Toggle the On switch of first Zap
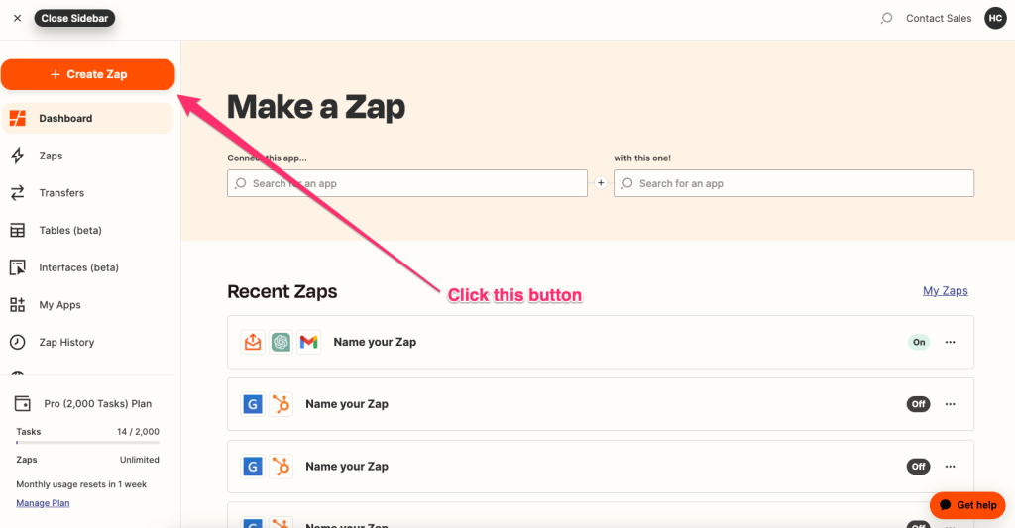The image size is (1015, 528). coord(919,342)
